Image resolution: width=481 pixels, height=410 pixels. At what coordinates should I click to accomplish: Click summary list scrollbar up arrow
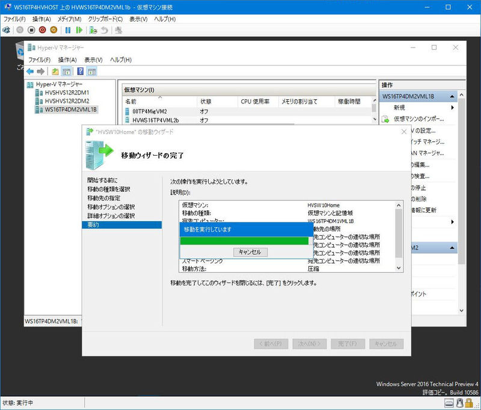pyautogui.click(x=399, y=206)
